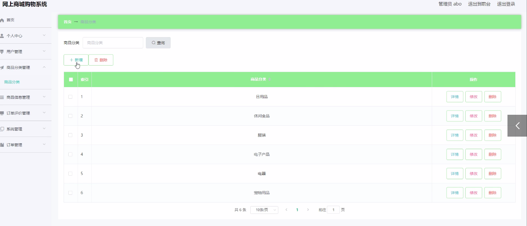This screenshot has width=527, height=226.
Task: Check the checkbox for row 日用品
Action: tap(70, 97)
